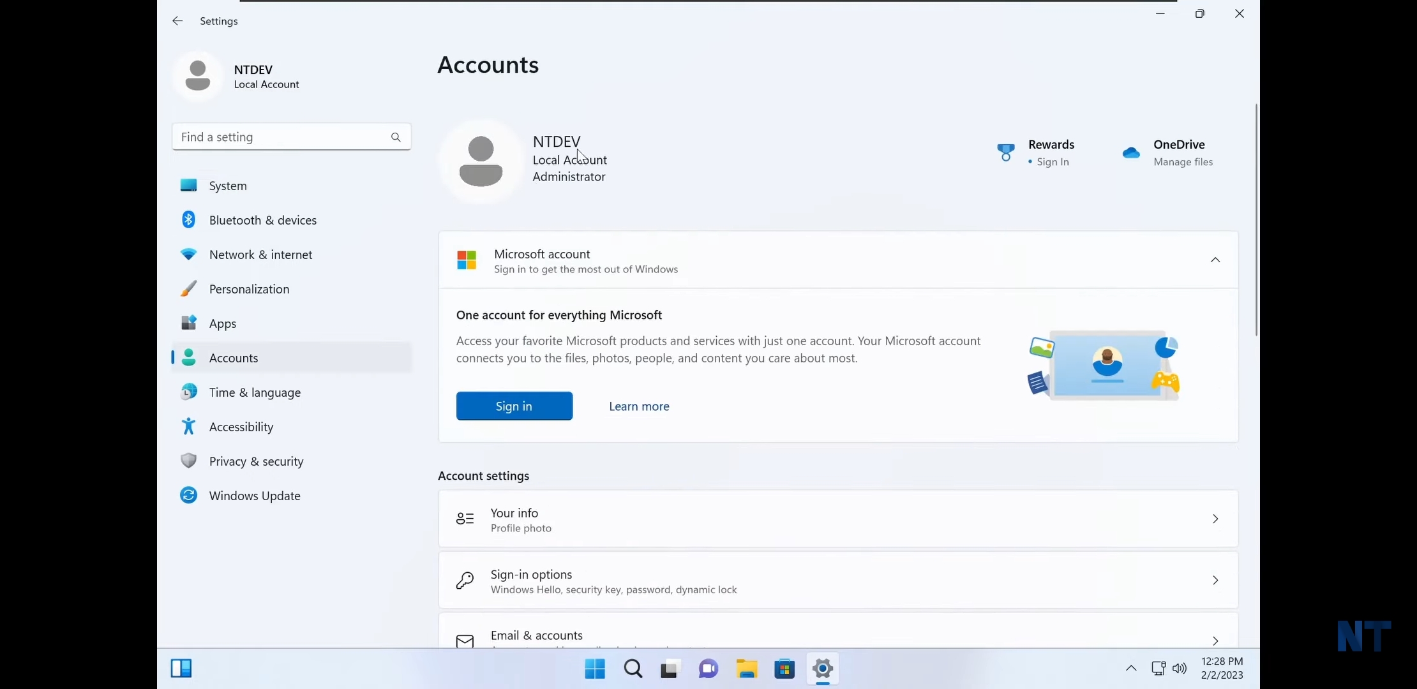Collapse the Microsoft account section
Screen dimensions: 1417x689
pos(1215,260)
